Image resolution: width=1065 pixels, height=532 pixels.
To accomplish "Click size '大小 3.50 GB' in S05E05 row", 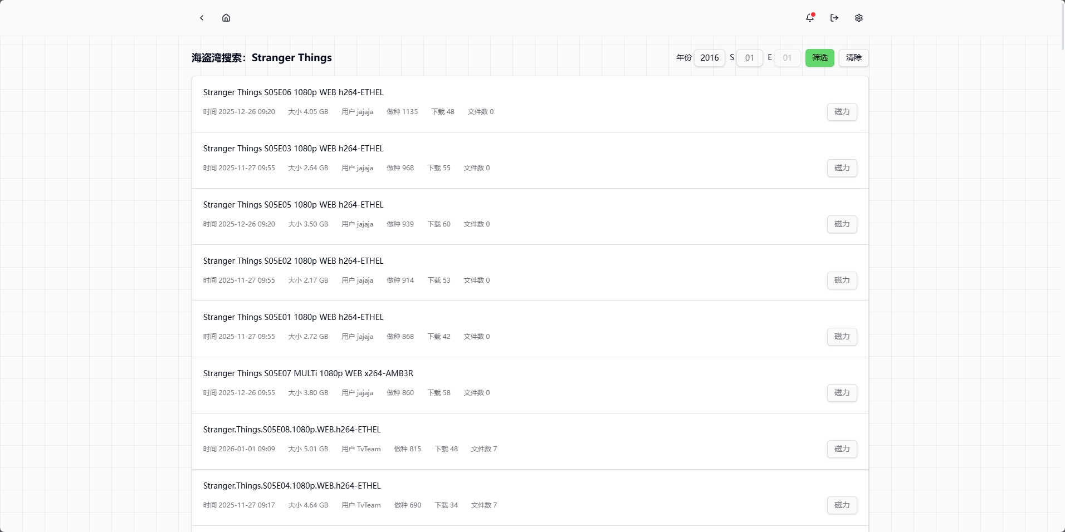I will coord(308,224).
